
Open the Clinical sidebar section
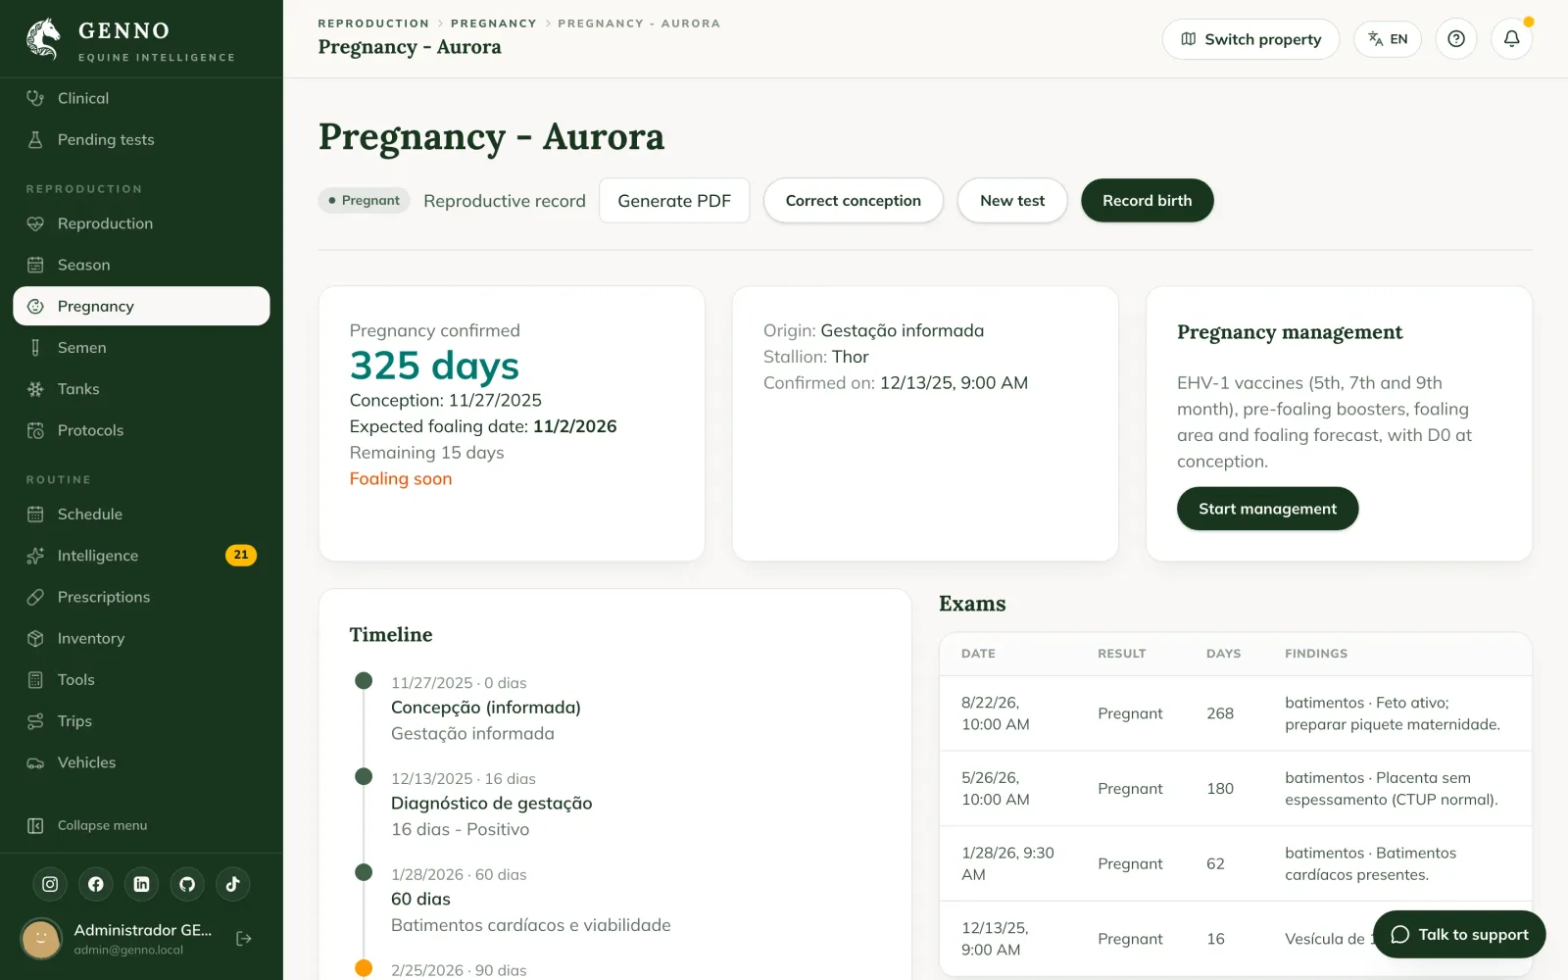[x=141, y=98]
